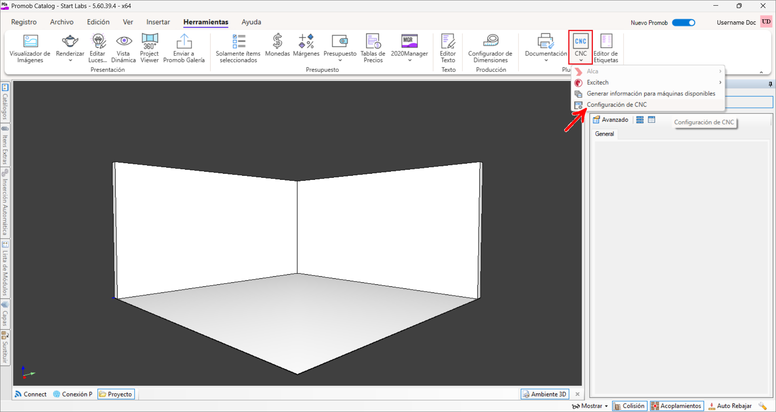Select the Ambiente 3D tab
Screen dimensions: 776x412
click(544, 394)
